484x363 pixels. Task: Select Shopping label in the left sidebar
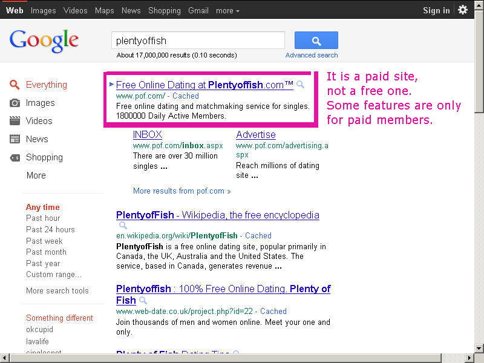[x=44, y=157]
